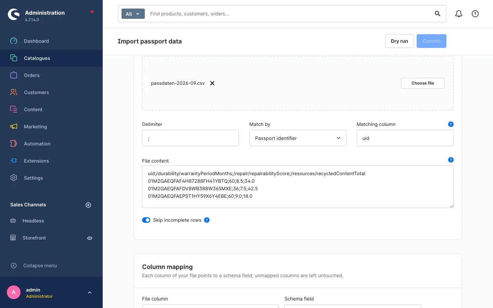Open Orders menu item
Screen dimensions: 493x308
(x=51, y=75)
